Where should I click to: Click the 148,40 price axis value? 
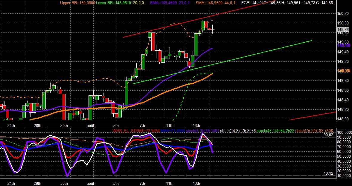pyautogui.click(x=343, y=100)
